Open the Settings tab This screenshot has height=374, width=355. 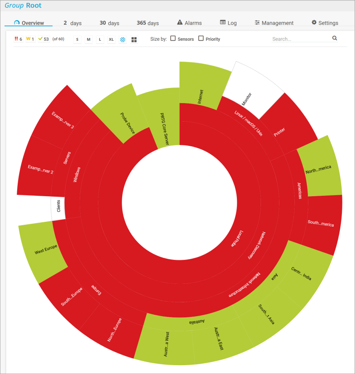point(325,23)
